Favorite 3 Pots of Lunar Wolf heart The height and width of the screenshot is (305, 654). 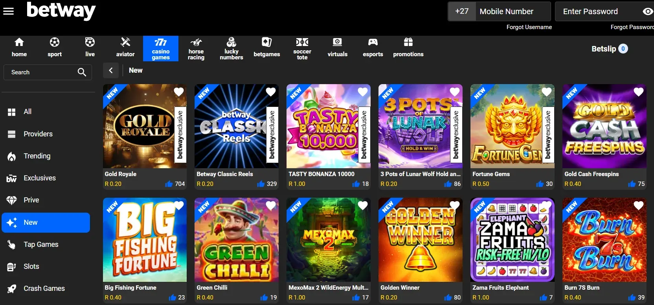pyautogui.click(x=455, y=92)
